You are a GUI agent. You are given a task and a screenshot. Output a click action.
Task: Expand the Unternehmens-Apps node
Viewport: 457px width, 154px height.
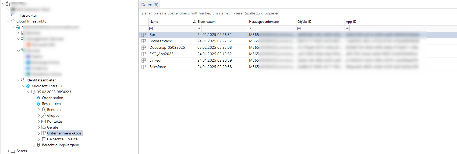coord(39,133)
